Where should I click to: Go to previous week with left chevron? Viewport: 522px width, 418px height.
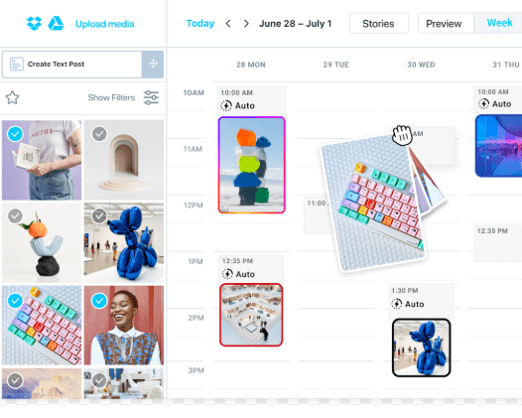228,24
